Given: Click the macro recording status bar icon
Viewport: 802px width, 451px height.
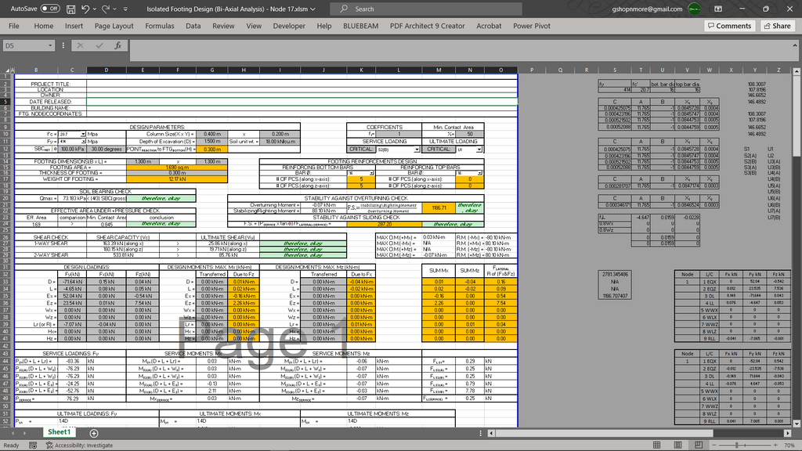Looking at the screenshot, I should [x=33, y=446].
